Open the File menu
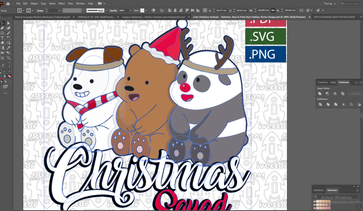The width and height of the screenshot is (363, 211). point(18,4)
